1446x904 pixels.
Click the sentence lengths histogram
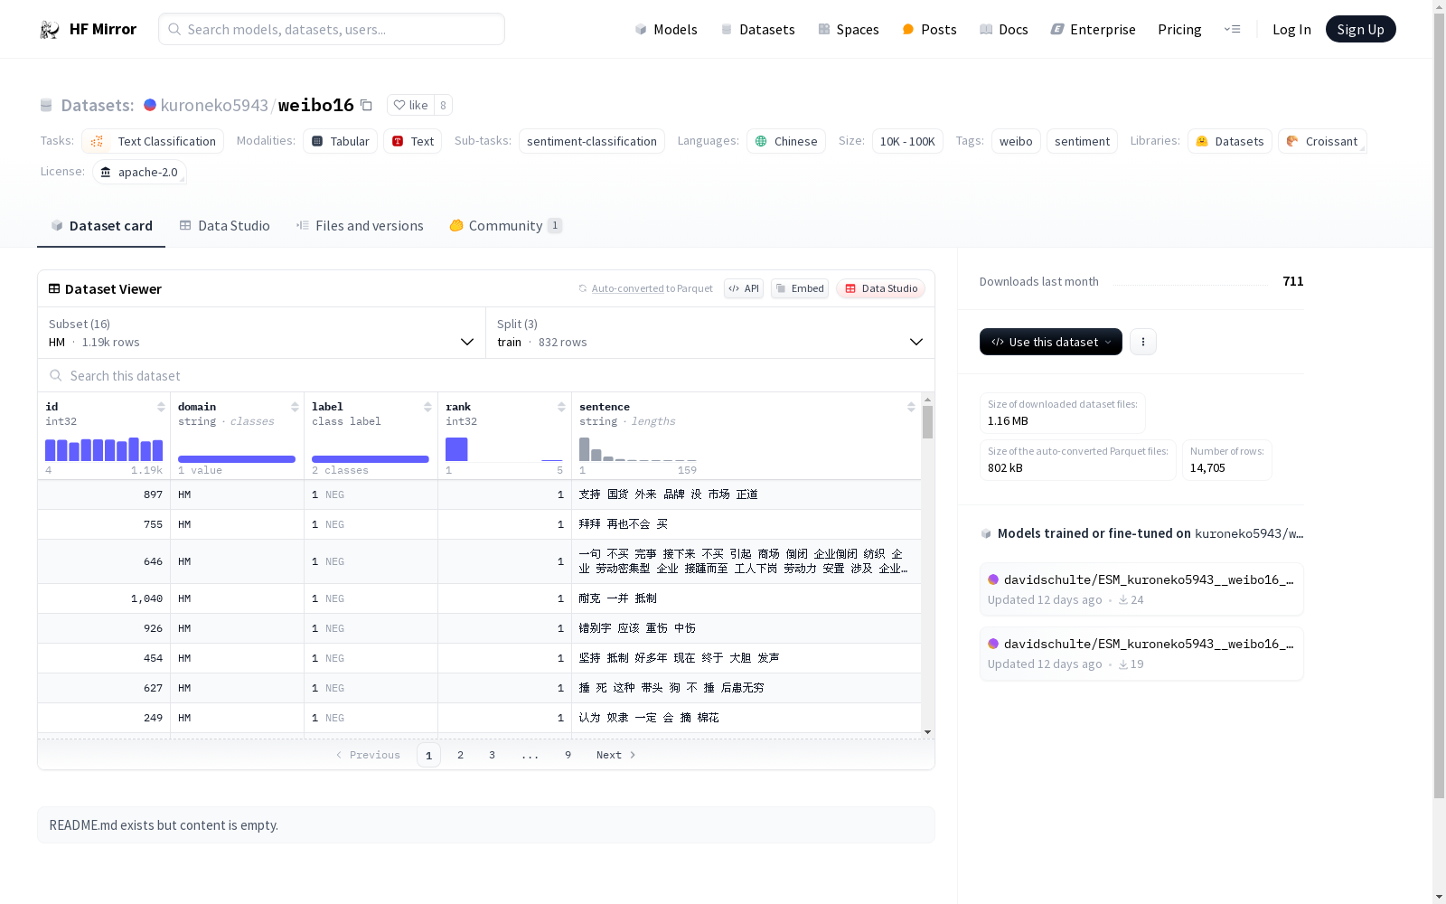pos(638,449)
